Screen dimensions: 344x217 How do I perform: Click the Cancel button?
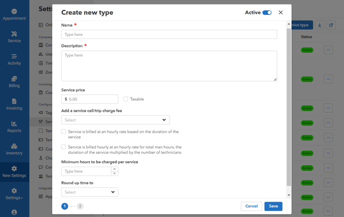[251, 206]
